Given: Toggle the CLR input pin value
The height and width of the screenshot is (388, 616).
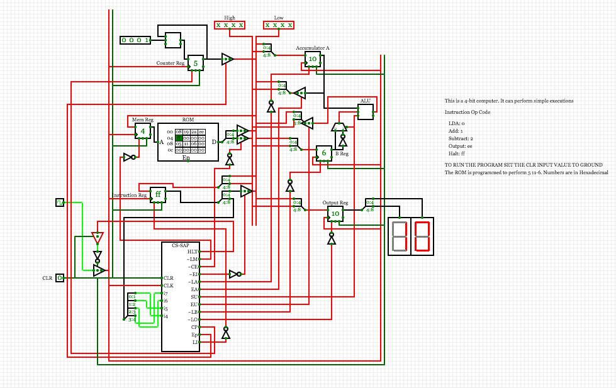Looking at the screenshot, I should (60, 278).
